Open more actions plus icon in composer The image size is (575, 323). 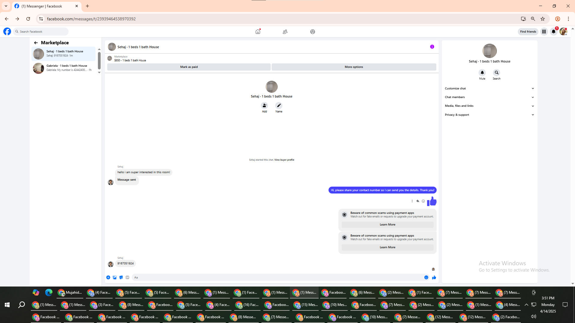(x=108, y=278)
